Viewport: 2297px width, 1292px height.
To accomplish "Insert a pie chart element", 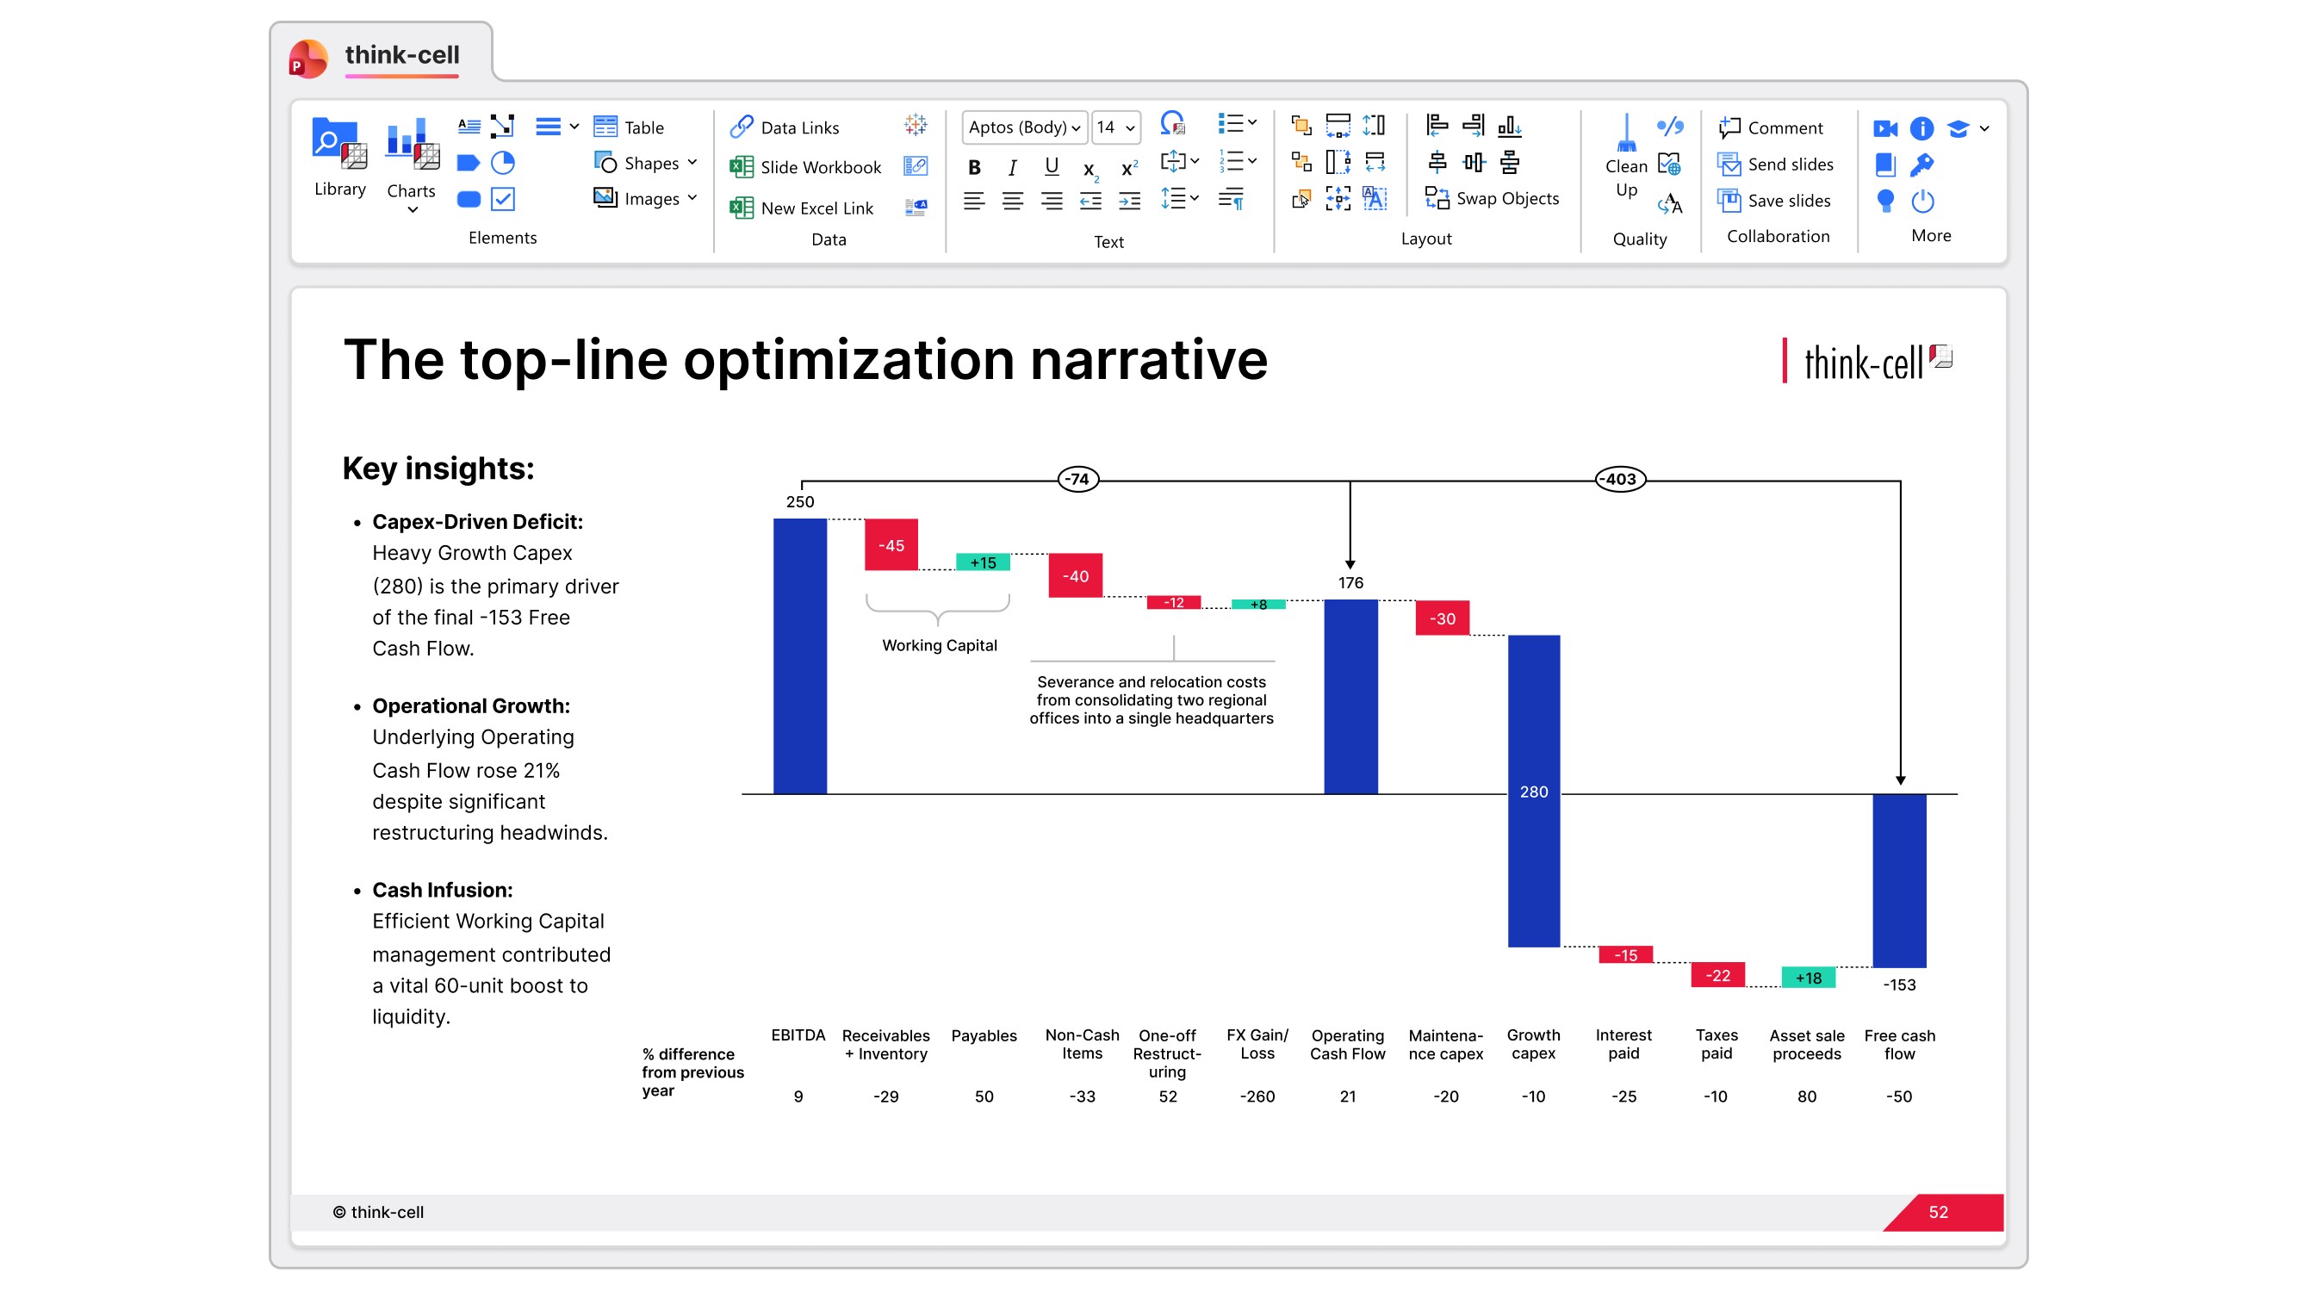I will click(x=503, y=162).
